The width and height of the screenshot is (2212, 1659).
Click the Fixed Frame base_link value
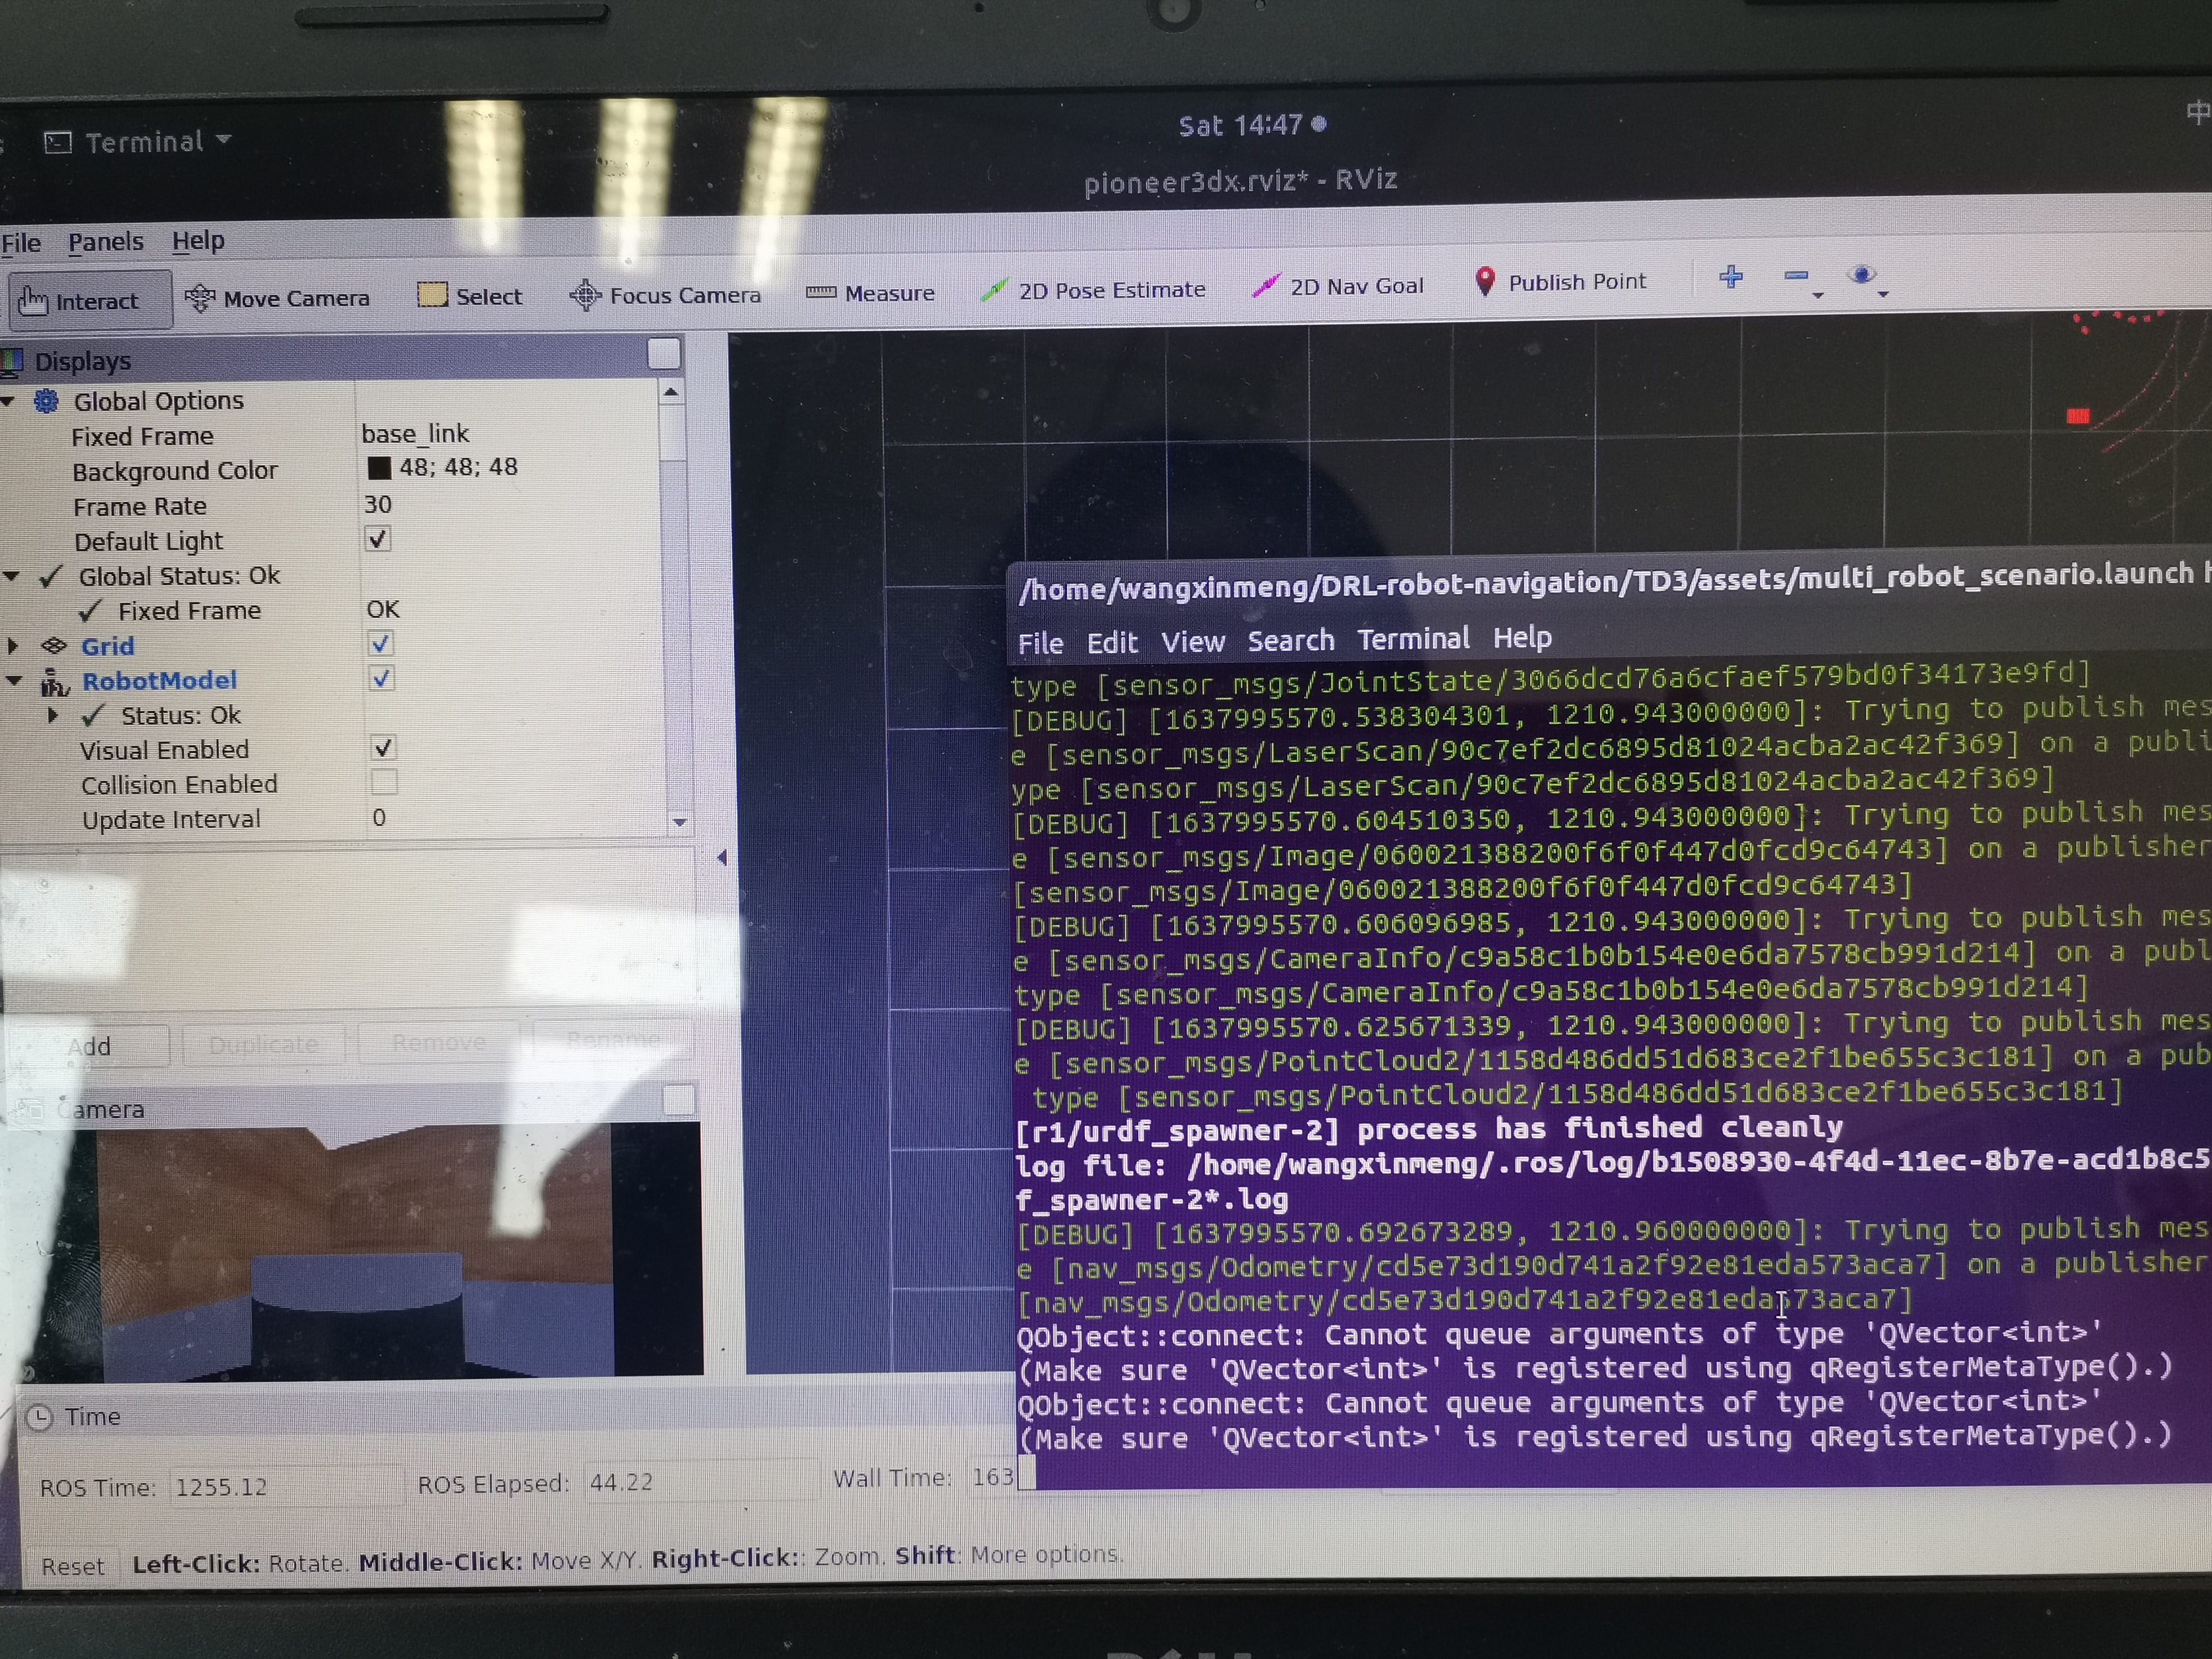point(415,434)
